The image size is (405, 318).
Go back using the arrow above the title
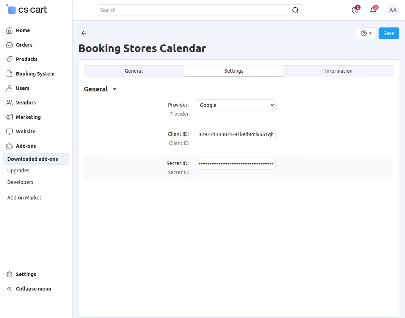click(84, 33)
